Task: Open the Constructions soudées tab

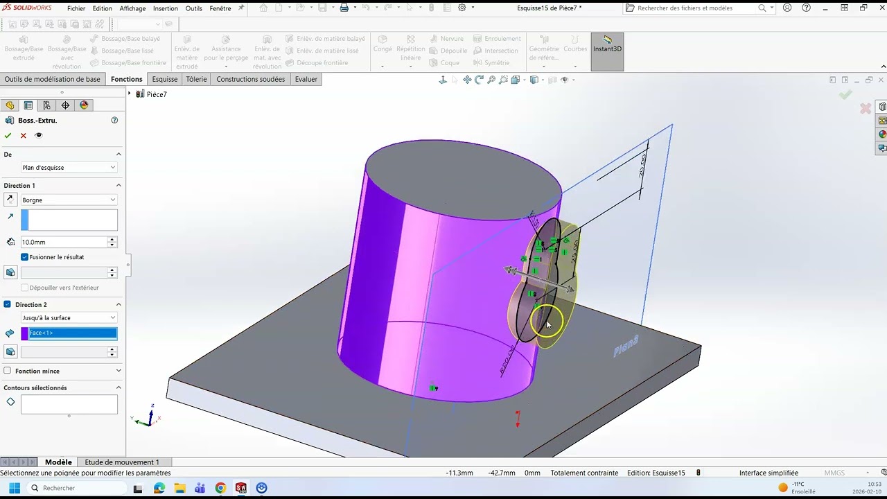Action: [251, 79]
